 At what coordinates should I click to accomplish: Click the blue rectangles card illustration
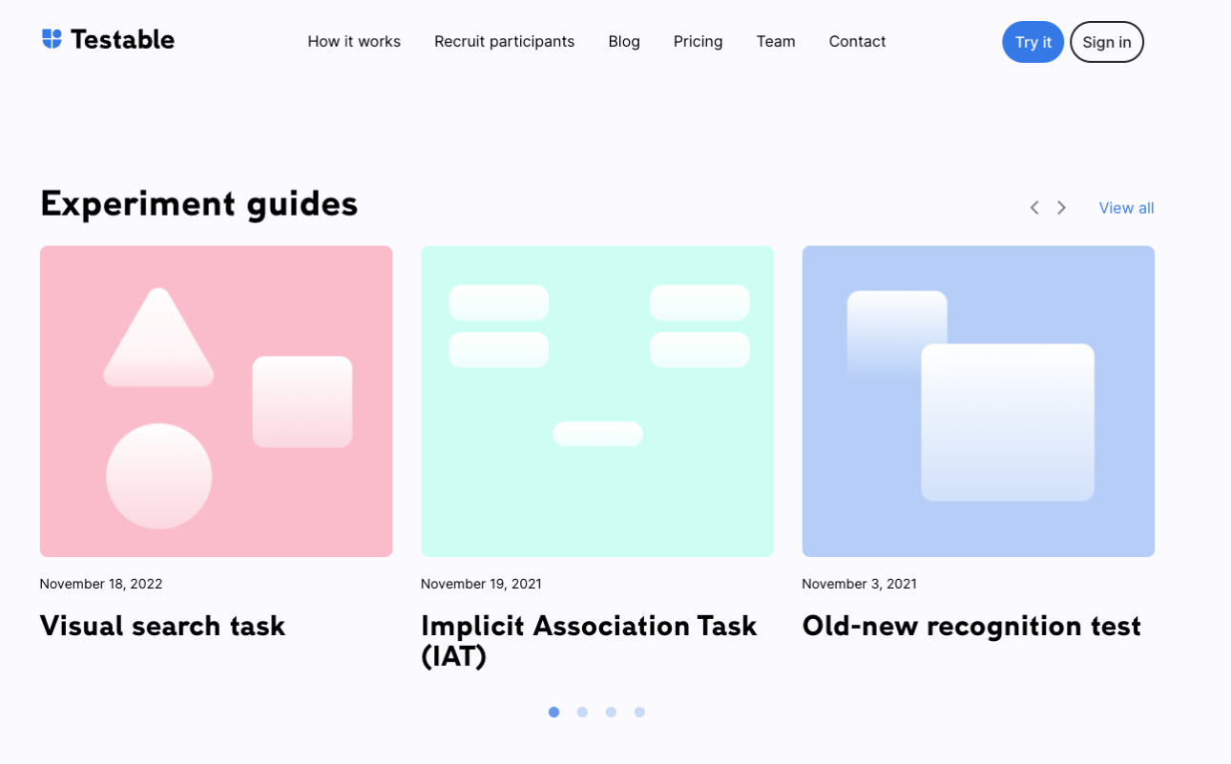(x=978, y=401)
